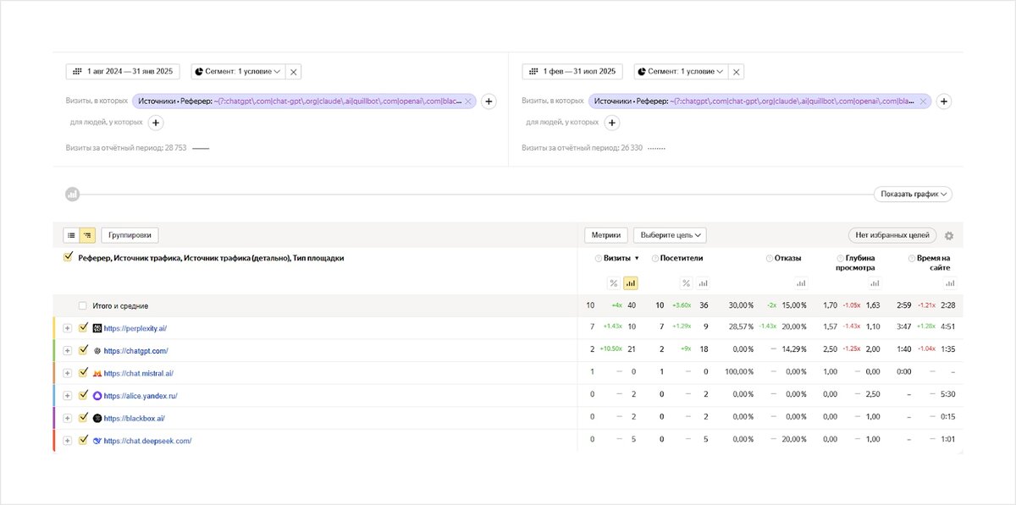This screenshot has width=1016, height=505.
Task: Click the chart icon on the graph slider line
Action: 73,195
